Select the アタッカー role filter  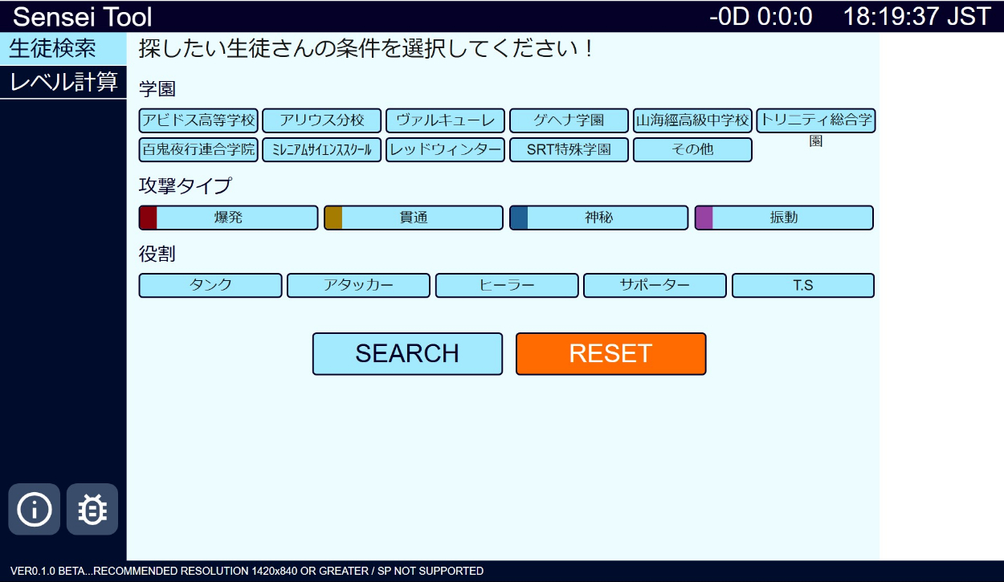(x=358, y=286)
